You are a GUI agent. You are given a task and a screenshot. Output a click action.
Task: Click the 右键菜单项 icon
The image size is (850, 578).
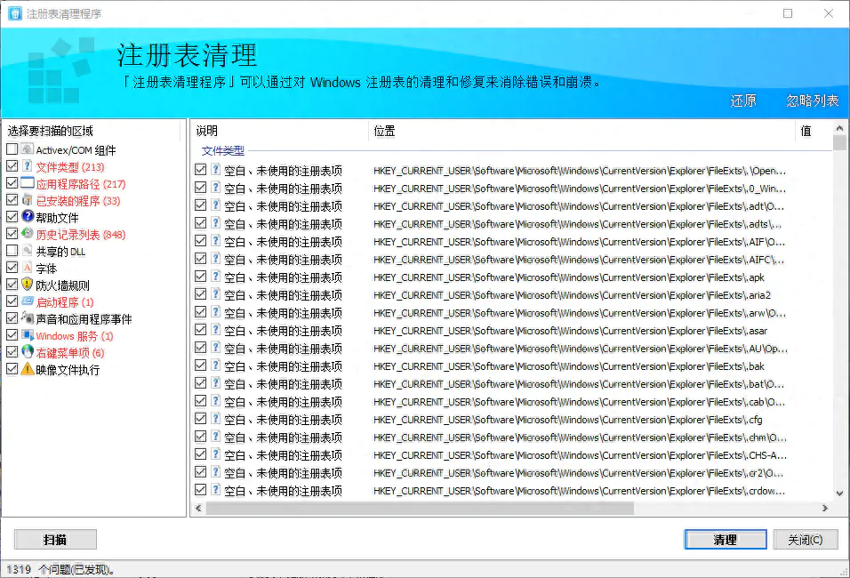click(x=27, y=352)
